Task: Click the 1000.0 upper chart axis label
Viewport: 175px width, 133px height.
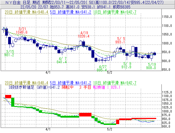Action: [167, 43]
